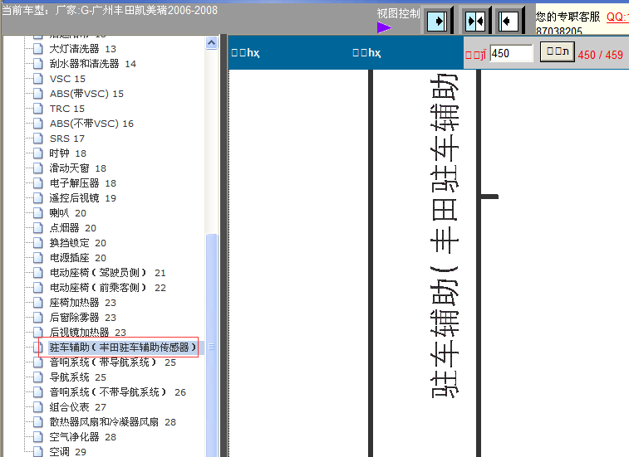Click the document icon beside 大灯清洗器 13
The image size is (629, 457).
tap(38, 48)
